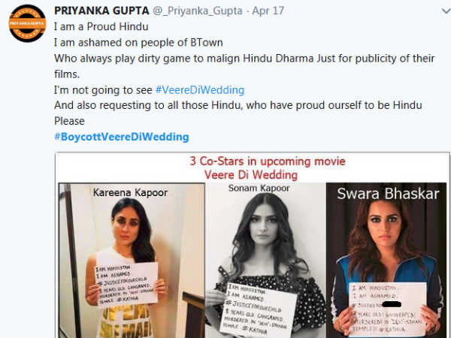Click the Kareena Kapoor photo panel

[x=132, y=261]
